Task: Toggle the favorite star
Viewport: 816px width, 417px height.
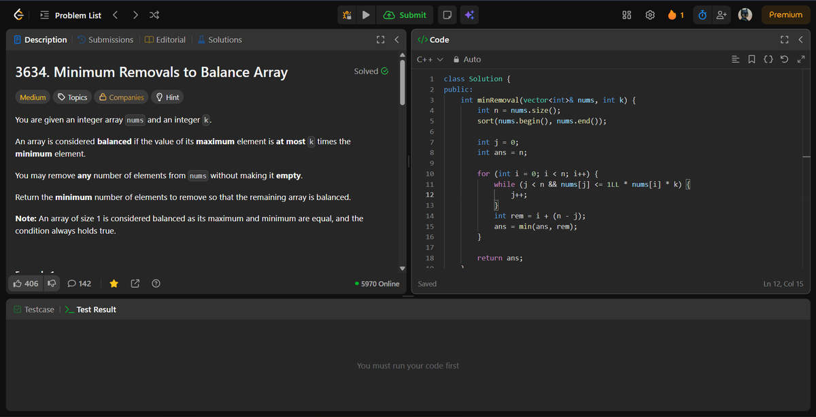Action: click(114, 283)
